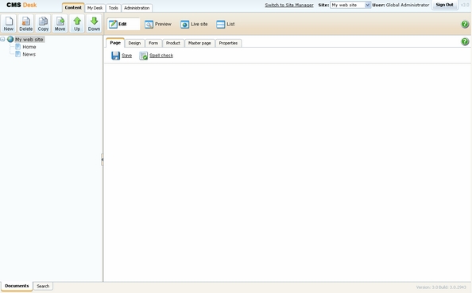Select Home in the content tree
The height and width of the screenshot is (293, 472).
(29, 47)
